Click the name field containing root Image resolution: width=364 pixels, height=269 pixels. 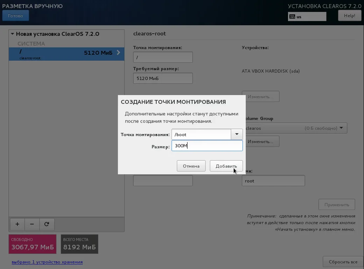click(x=273, y=181)
